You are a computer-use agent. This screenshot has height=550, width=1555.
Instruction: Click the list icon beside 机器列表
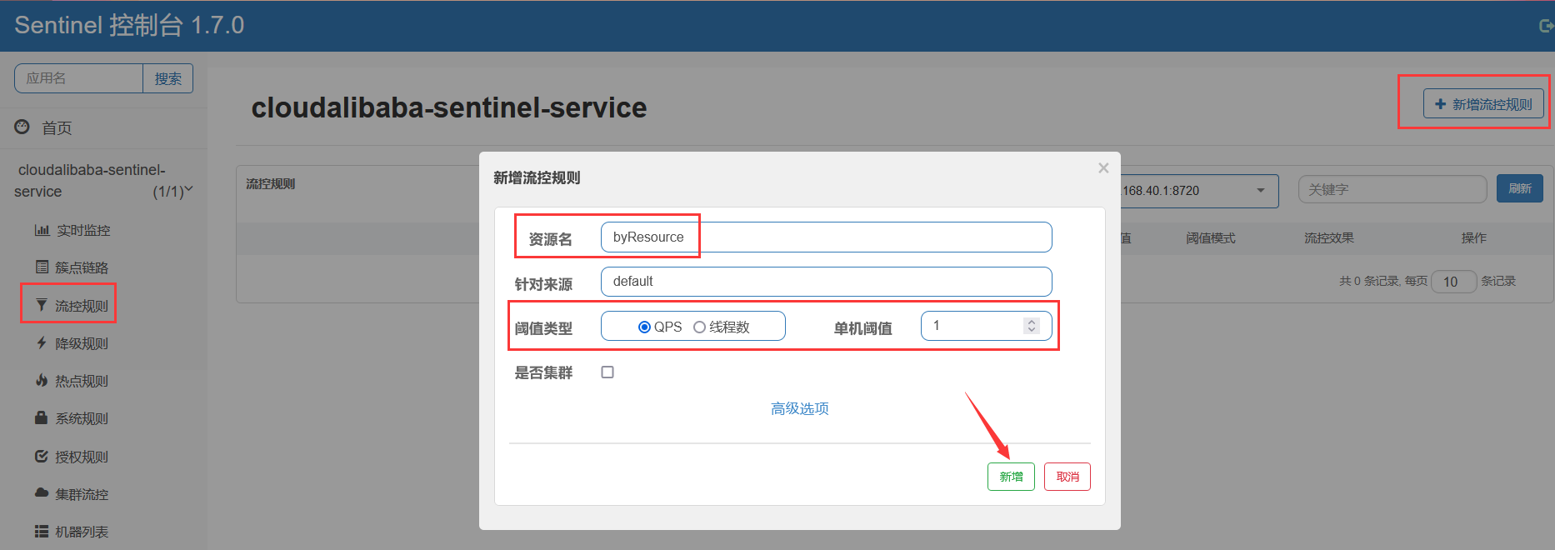tap(42, 531)
